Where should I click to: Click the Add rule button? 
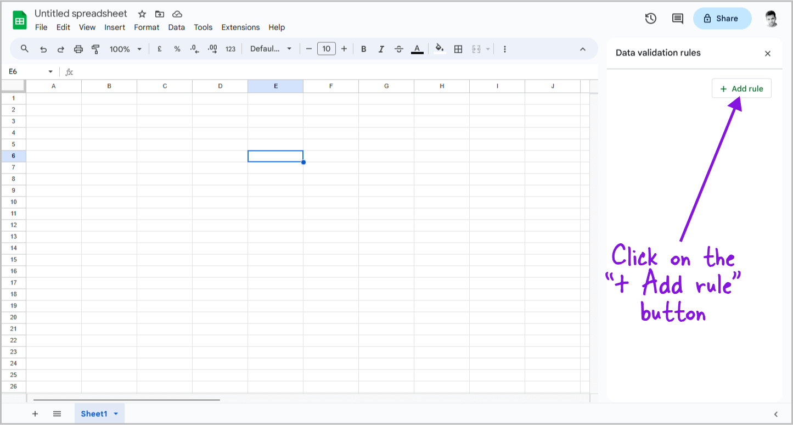tap(741, 88)
